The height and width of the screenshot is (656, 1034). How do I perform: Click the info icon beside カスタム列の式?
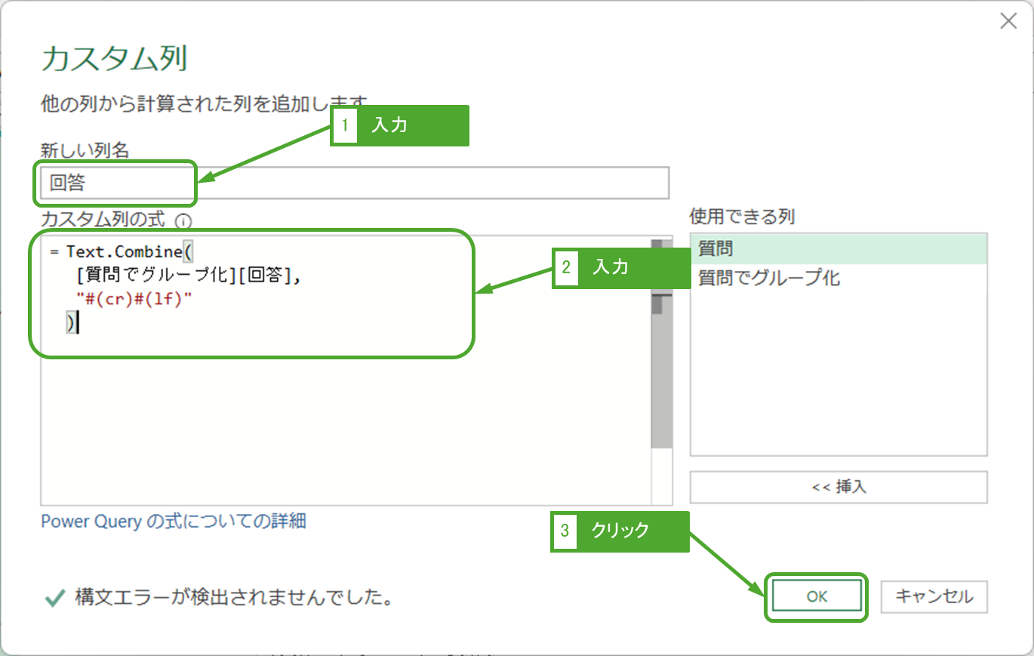click(x=183, y=222)
